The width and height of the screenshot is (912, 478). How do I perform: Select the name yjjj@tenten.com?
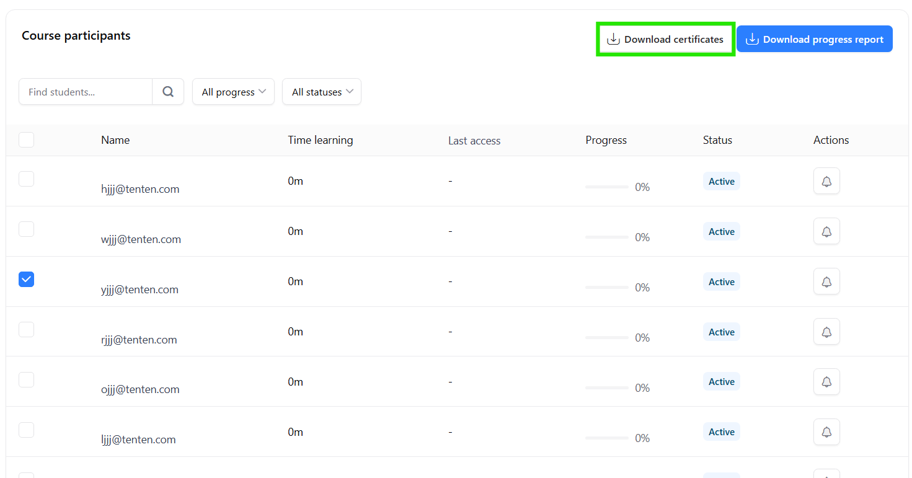click(139, 290)
